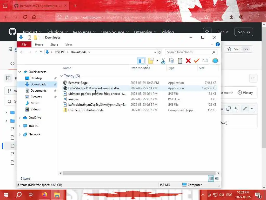Select Videos in navigation pane
Viewport: 266px width, 200px height.
[x=35, y=109]
